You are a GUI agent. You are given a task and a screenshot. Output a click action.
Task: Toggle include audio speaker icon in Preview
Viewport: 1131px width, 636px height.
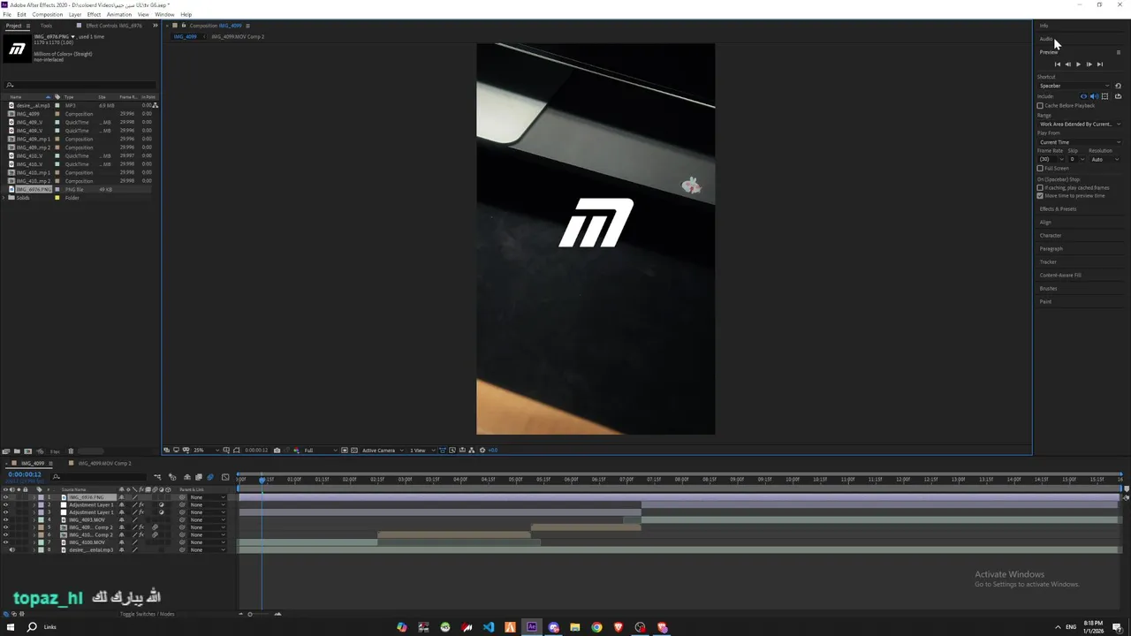coord(1094,96)
